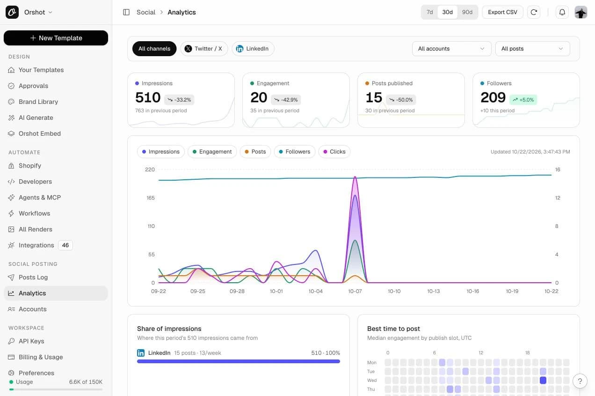Toggle the Engagement chart series
595x396 pixels.
tap(212, 152)
